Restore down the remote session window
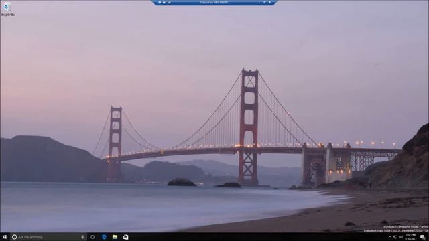The image size is (429, 241). point(265,2)
